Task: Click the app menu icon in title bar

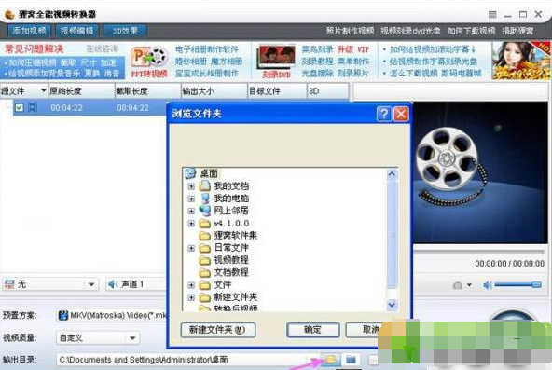Action: point(492,14)
